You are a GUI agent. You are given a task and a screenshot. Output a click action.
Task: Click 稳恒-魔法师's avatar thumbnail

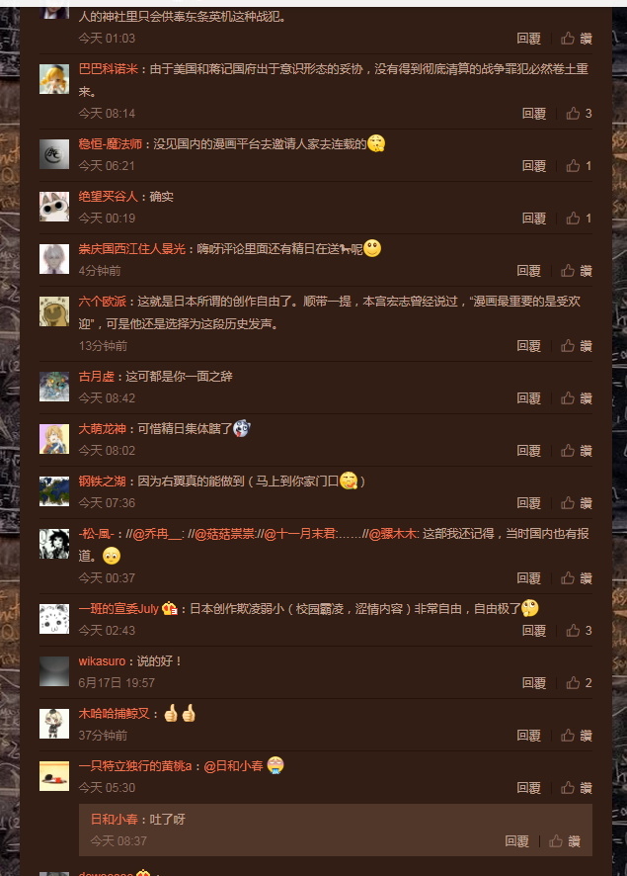tap(54, 154)
